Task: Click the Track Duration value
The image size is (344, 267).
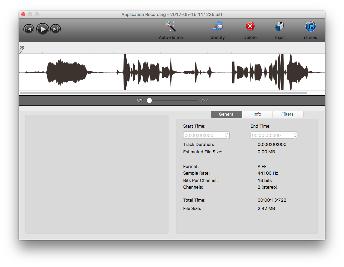Action: tap(272, 144)
